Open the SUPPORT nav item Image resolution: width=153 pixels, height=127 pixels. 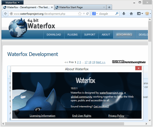(x=90, y=34)
